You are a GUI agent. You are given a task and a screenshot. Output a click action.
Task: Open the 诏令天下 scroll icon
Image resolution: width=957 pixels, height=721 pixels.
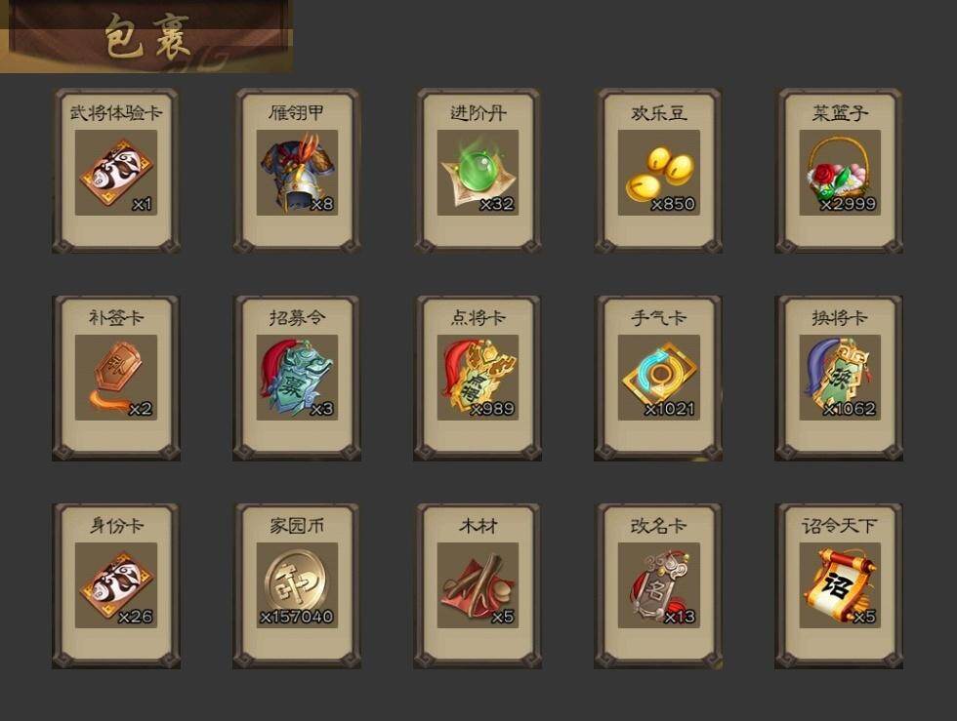840,585
